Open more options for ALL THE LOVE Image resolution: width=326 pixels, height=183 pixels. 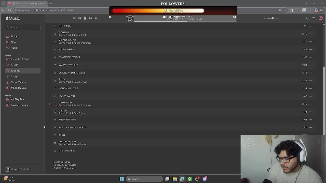310,41
